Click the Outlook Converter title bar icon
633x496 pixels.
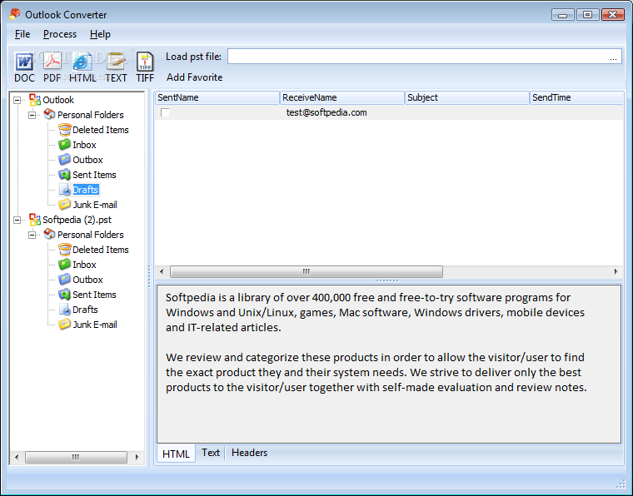(15, 14)
